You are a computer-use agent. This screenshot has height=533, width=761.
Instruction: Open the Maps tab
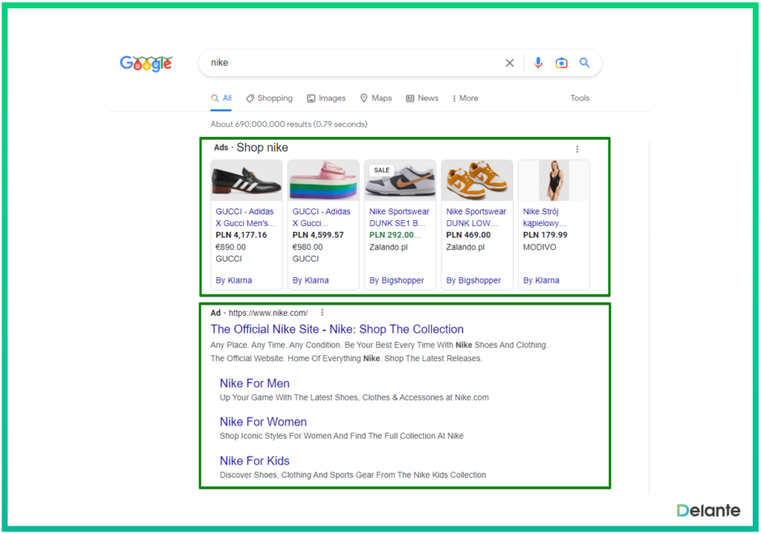pos(375,98)
